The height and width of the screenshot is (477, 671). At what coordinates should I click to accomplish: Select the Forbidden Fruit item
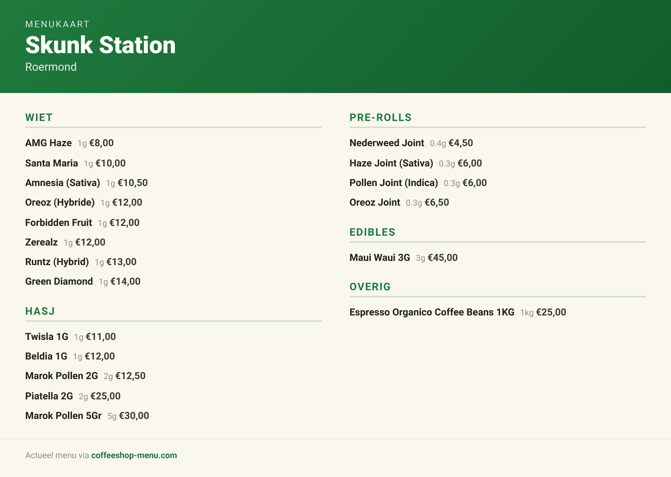58,223
